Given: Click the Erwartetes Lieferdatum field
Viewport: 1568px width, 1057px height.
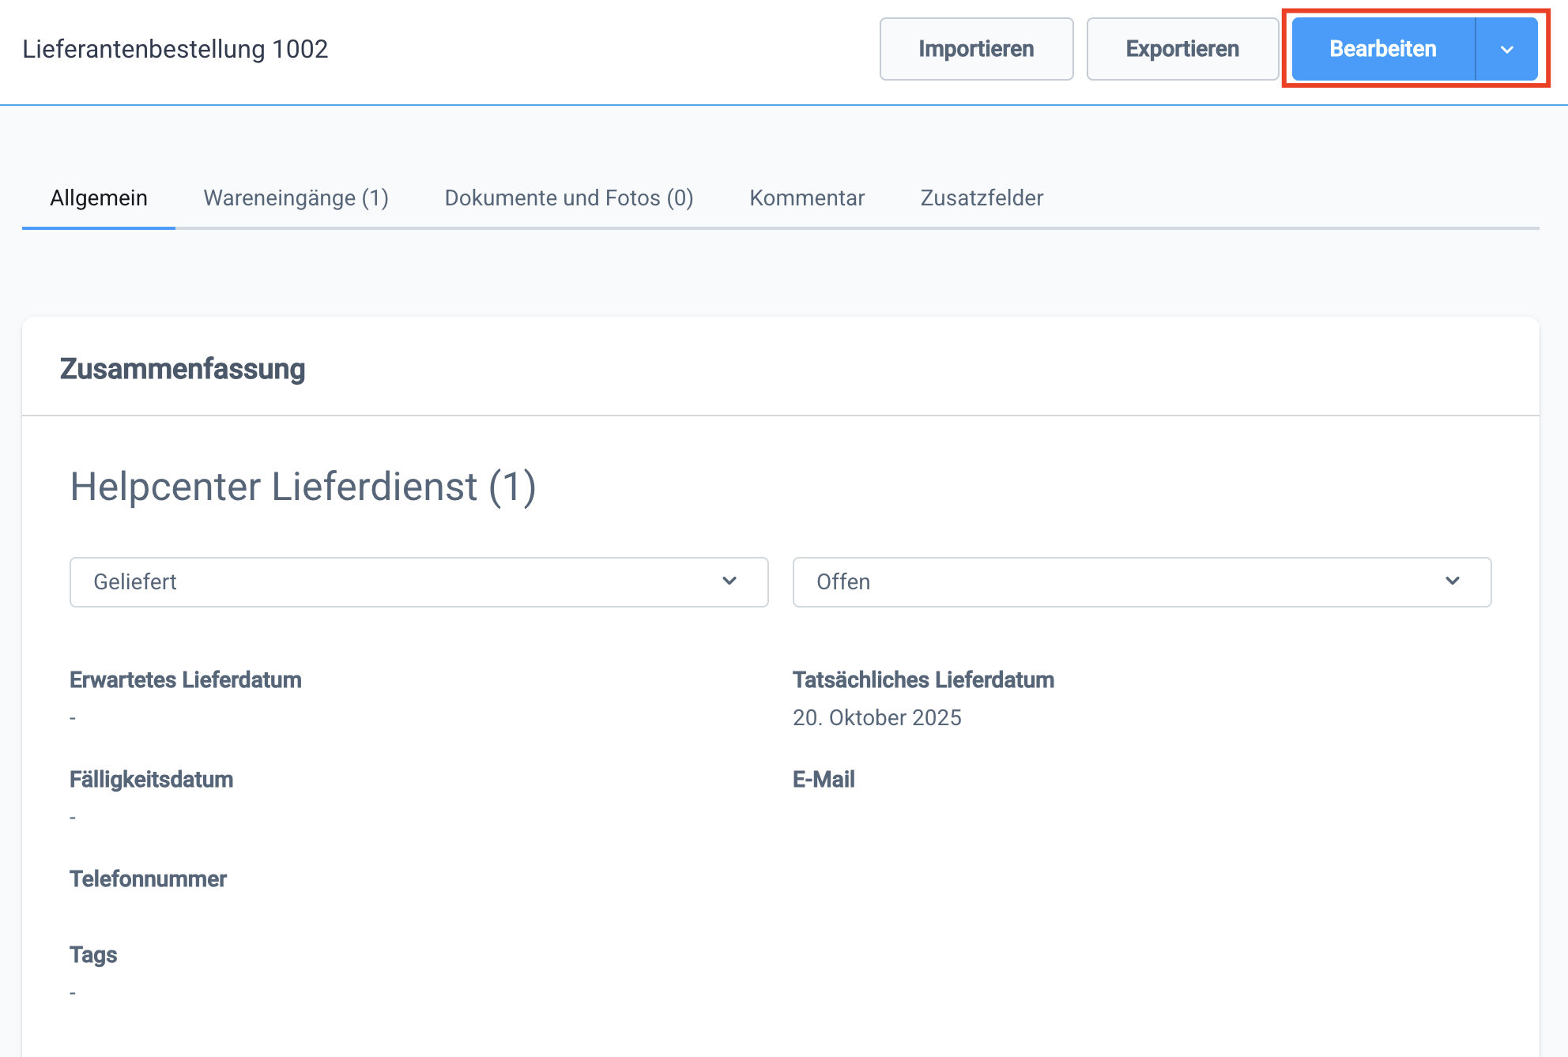Looking at the screenshot, I should pos(186,680).
